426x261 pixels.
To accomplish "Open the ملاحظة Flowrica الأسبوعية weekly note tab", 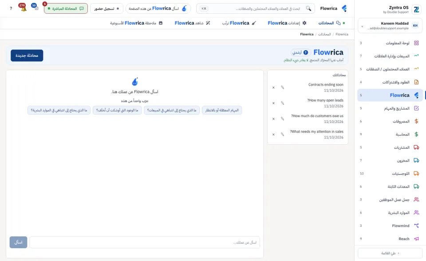I will (136, 23).
